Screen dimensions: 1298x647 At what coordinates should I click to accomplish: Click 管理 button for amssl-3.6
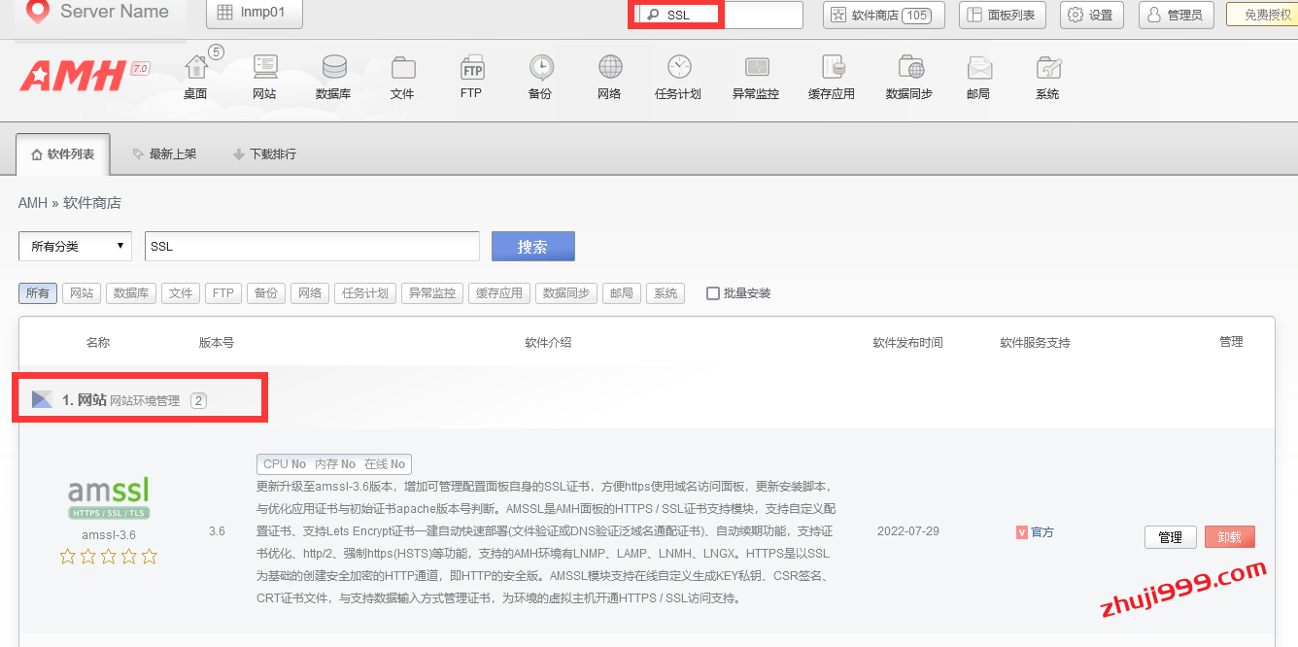click(x=1170, y=537)
